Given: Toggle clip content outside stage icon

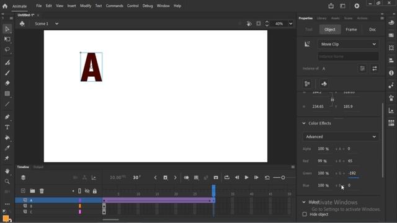Looking at the screenshot, I should click(x=259, y=24).
